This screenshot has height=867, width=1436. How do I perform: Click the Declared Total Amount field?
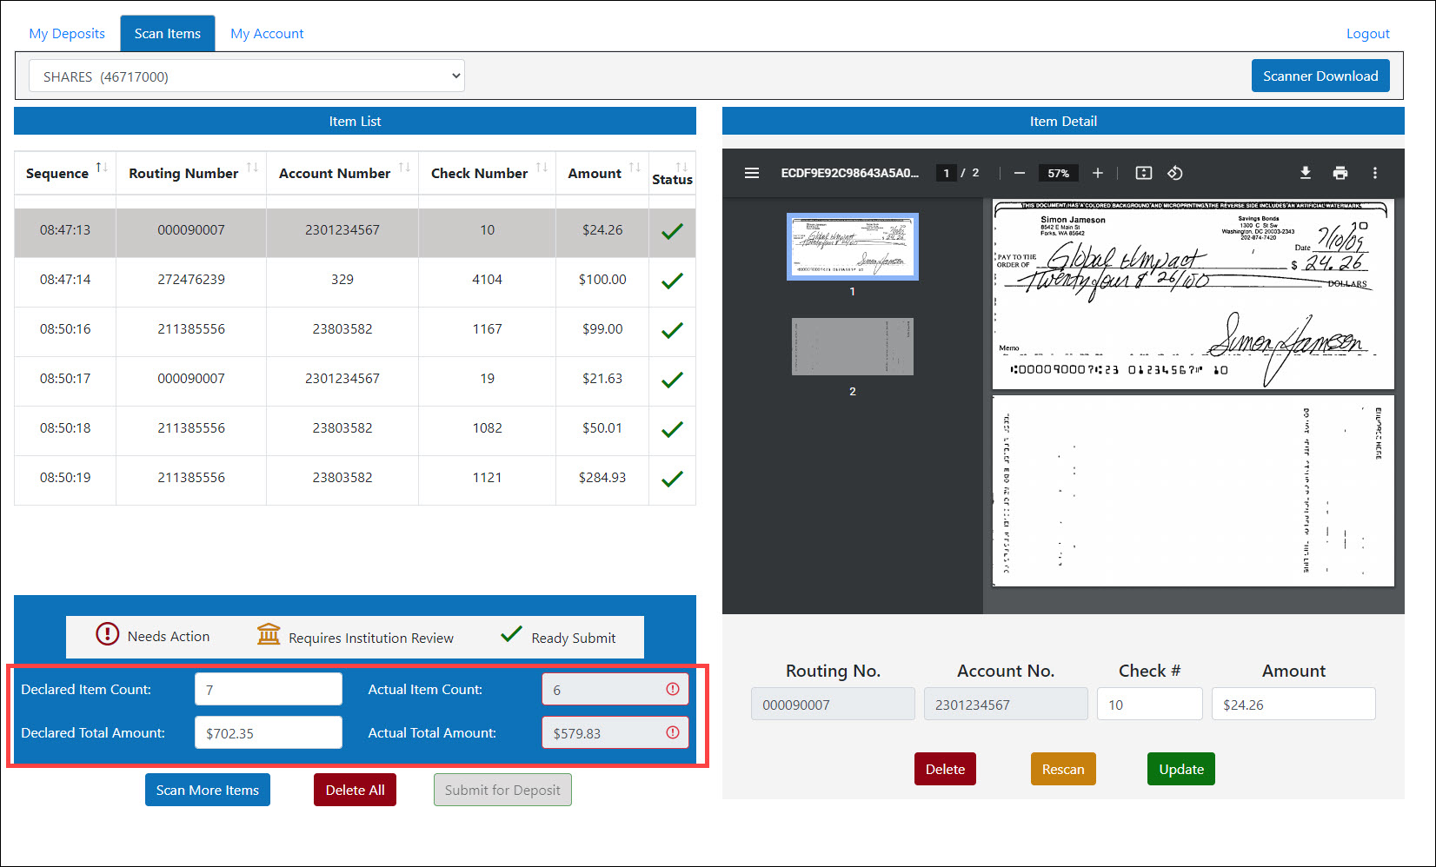pyautogui.click(x=269, y=732)
